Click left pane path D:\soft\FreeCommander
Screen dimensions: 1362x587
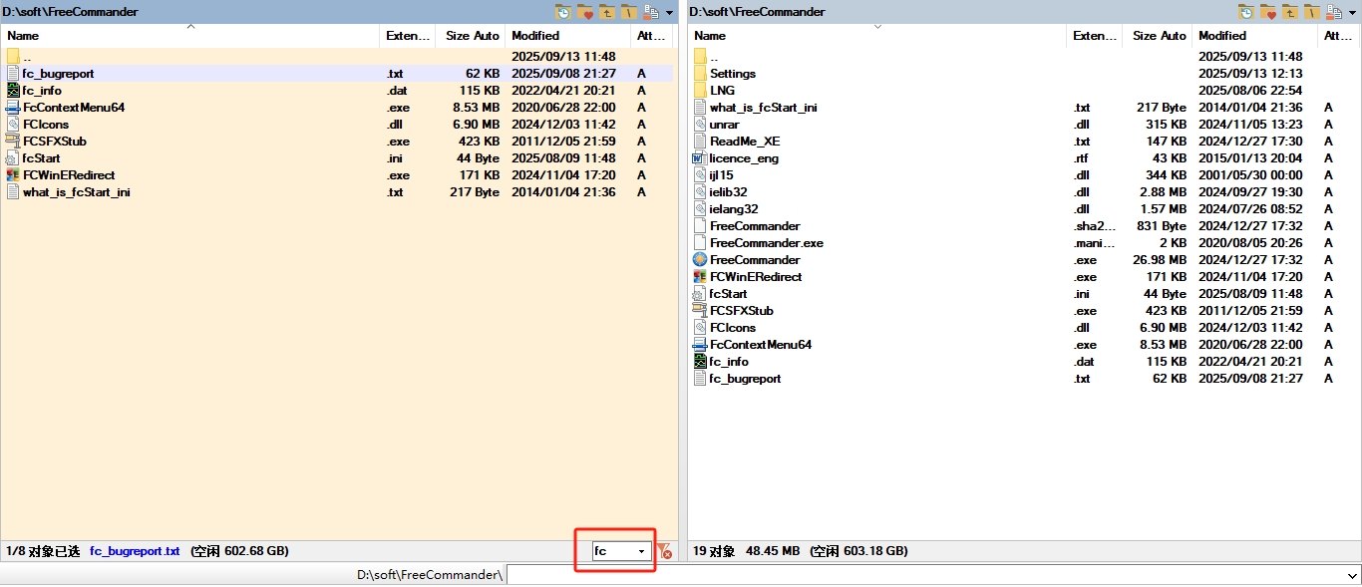tap(71, 12)
